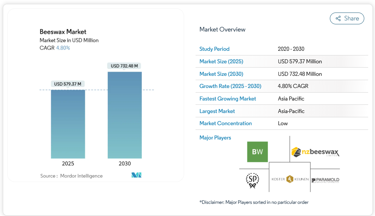Viewport: 375px width, 216px height.
Task: Click the Paramold Manufacturing logo
Action: (325, 180)
